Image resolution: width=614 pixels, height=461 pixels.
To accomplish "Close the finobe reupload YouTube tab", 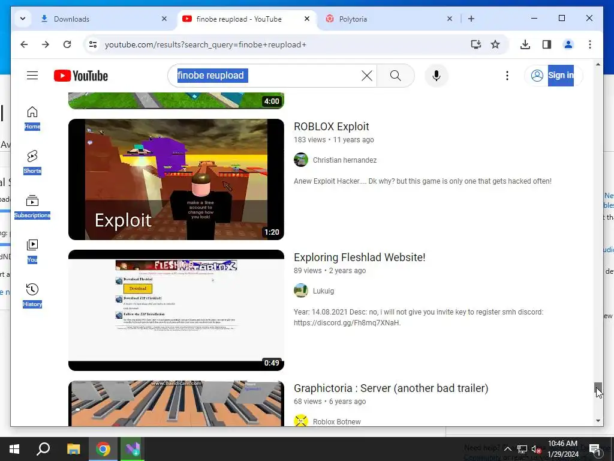I will coord(307,19).
